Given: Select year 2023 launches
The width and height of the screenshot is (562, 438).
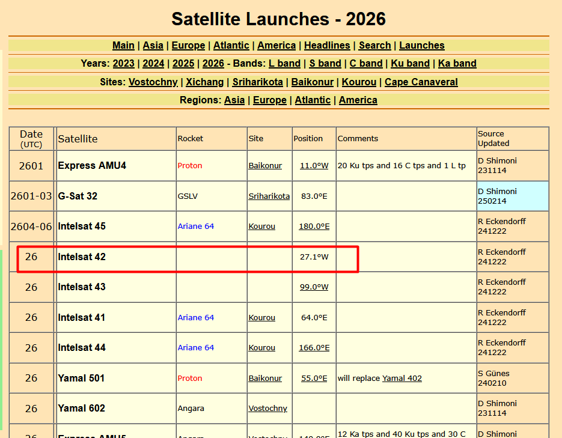Looking at the screenshot, I should 123,64.
